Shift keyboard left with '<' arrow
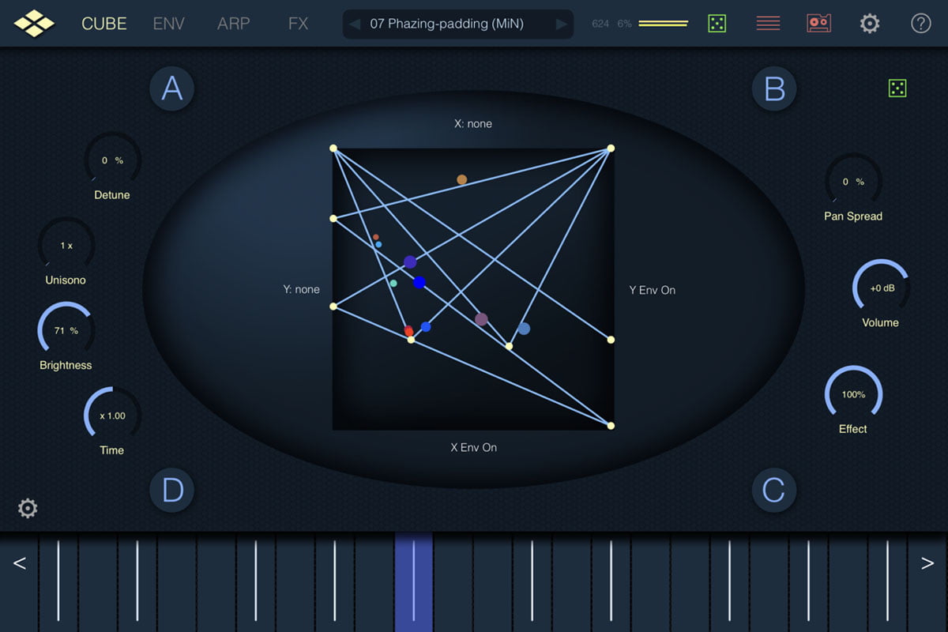Image resolution: width=948 pixels, height=632 pixels. (x=20, y=563)
